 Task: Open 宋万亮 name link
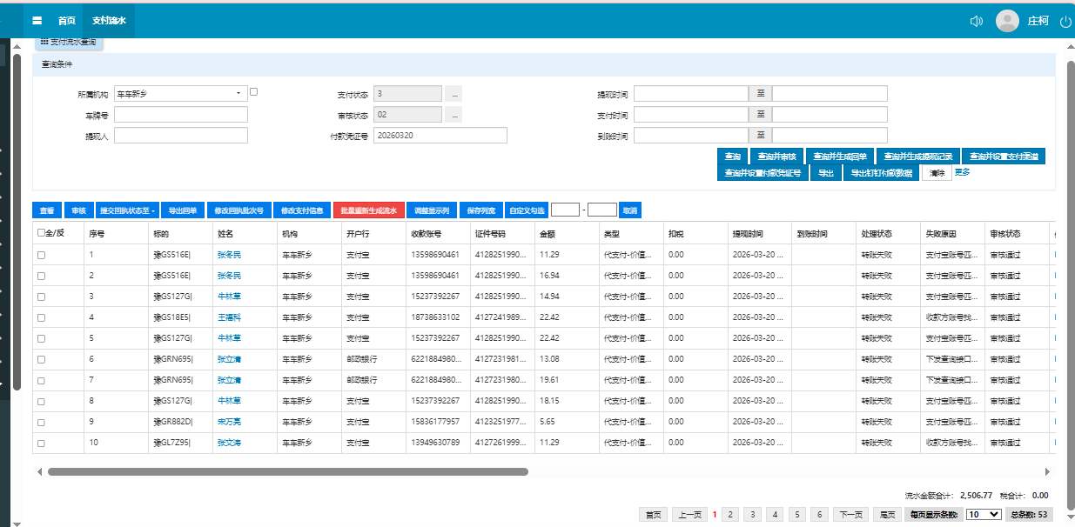click(x=229, y=421)
